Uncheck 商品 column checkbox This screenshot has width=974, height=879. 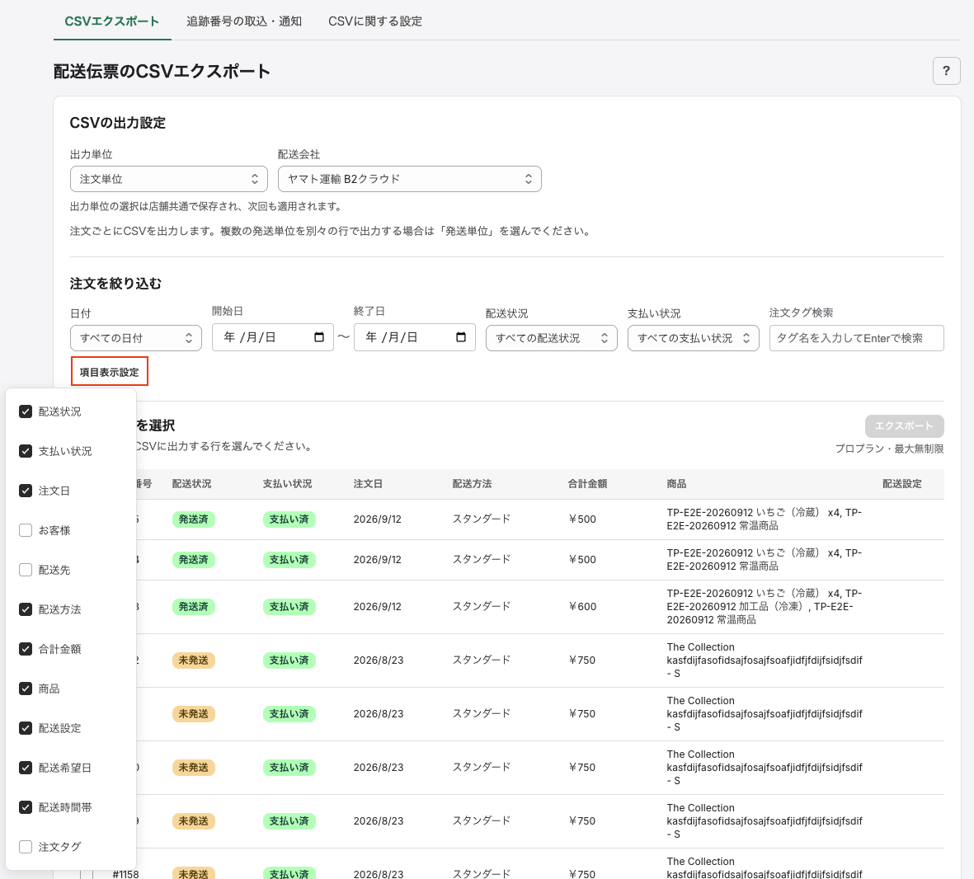26,689
